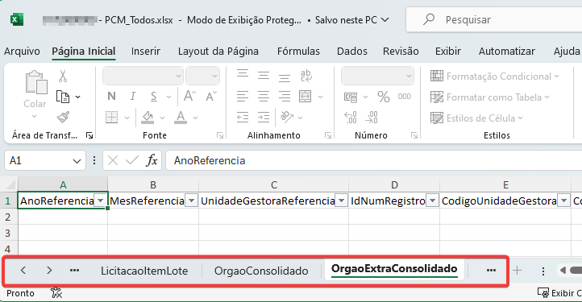Click the Cut scissors icon

pyautogui.click(x=63, y=76)
